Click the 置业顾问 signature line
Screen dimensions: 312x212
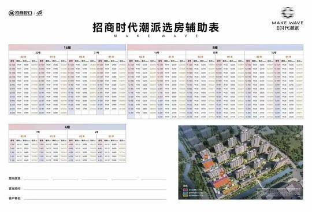pyautogui.click(x=95, y=188)
